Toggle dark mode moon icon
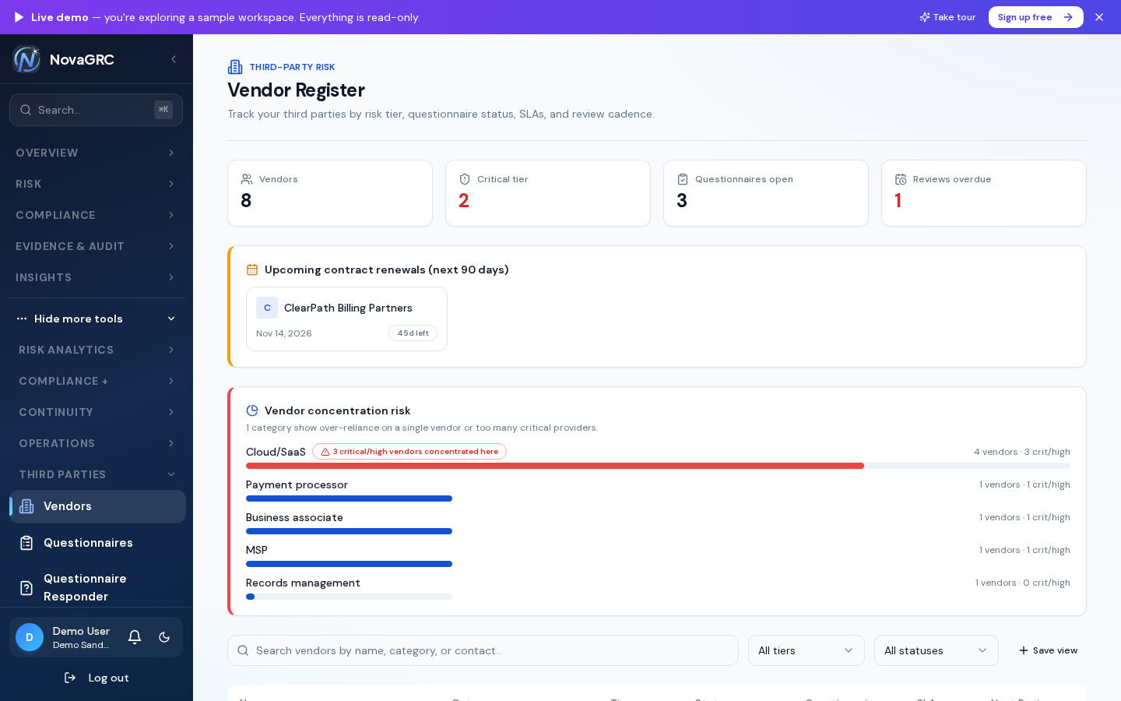This screenshot has height=701, width=1121. click(x=164, y=637)
